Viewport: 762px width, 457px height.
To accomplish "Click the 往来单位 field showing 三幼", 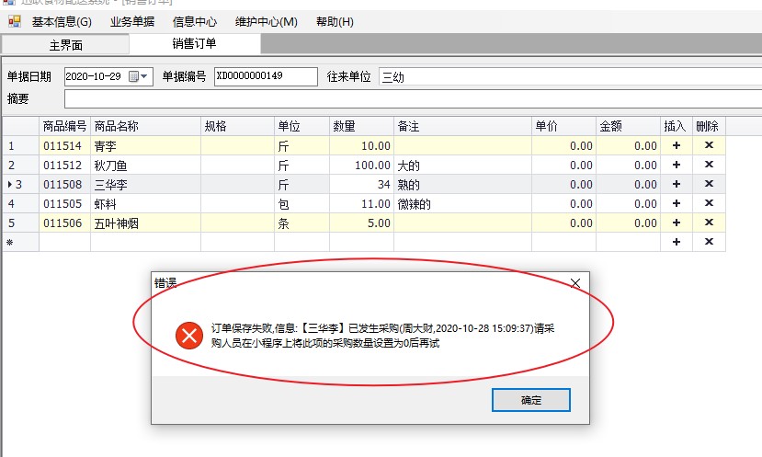I will point(570,76).
